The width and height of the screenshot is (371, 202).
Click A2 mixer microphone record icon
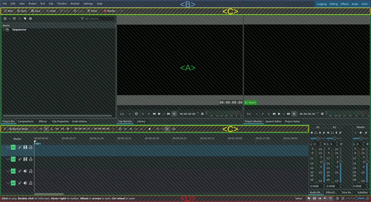[x=336, y=133]
